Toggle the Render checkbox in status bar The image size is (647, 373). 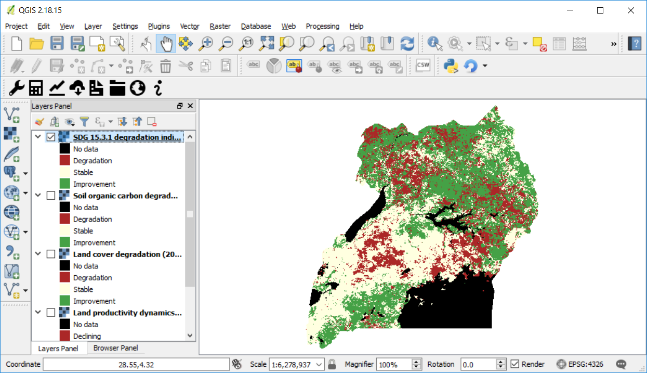(x=514, y=364)
